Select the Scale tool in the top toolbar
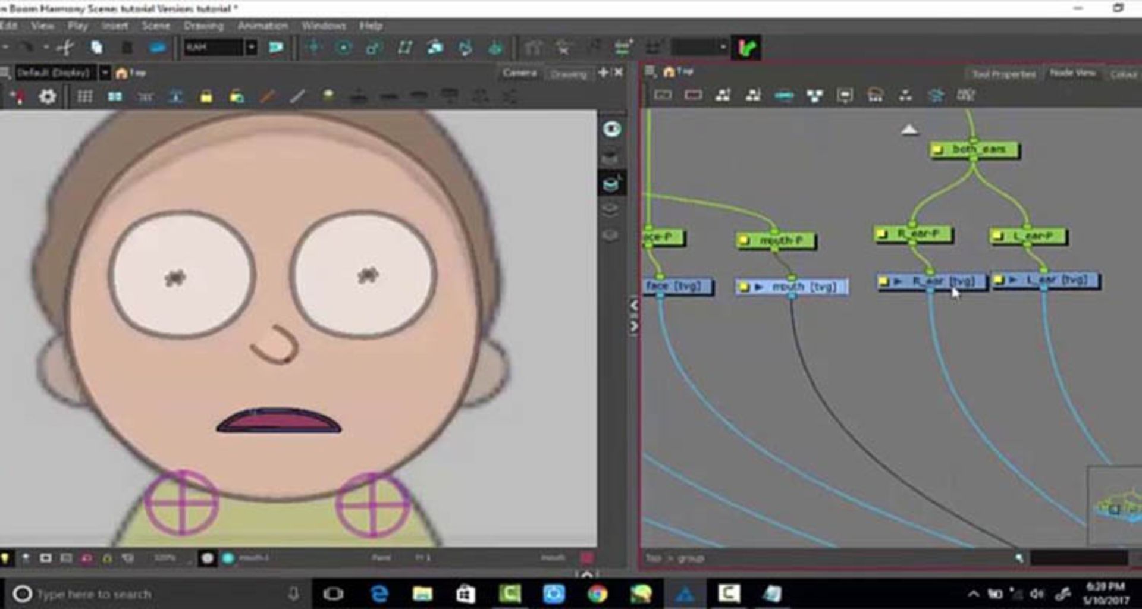 coord(374,48)
